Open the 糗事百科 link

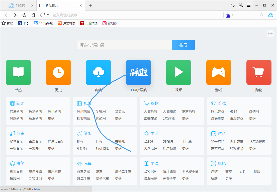click(x=17, y=171)
